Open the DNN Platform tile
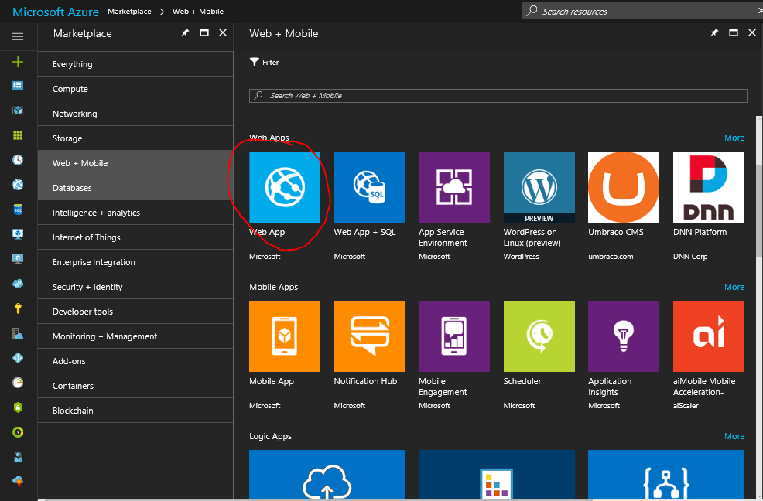 pyautogui.click(x=708, y=187)
